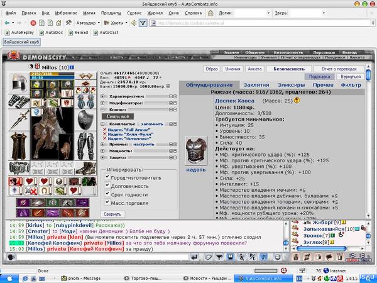Click the red stop loading icon
This screenshot has height=283, width=377.
pyautogui.click(x=33, y=23)
